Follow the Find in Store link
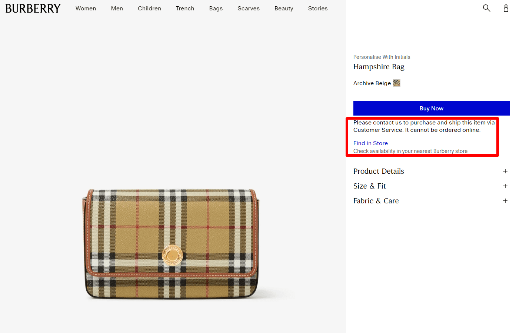This screenshot has width=516, height=333. pos(370,143)
